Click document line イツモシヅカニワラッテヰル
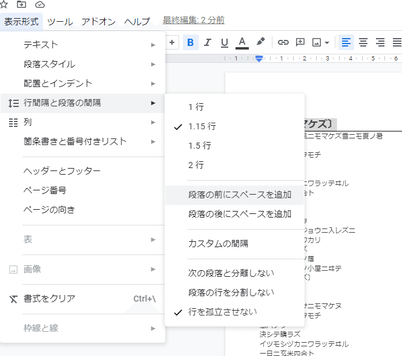402x356 pixels. [x=304, y=344]
